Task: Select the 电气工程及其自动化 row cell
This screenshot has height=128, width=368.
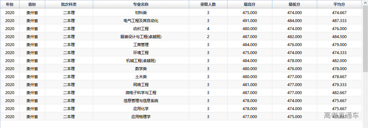Action: [x=141, y=20]
